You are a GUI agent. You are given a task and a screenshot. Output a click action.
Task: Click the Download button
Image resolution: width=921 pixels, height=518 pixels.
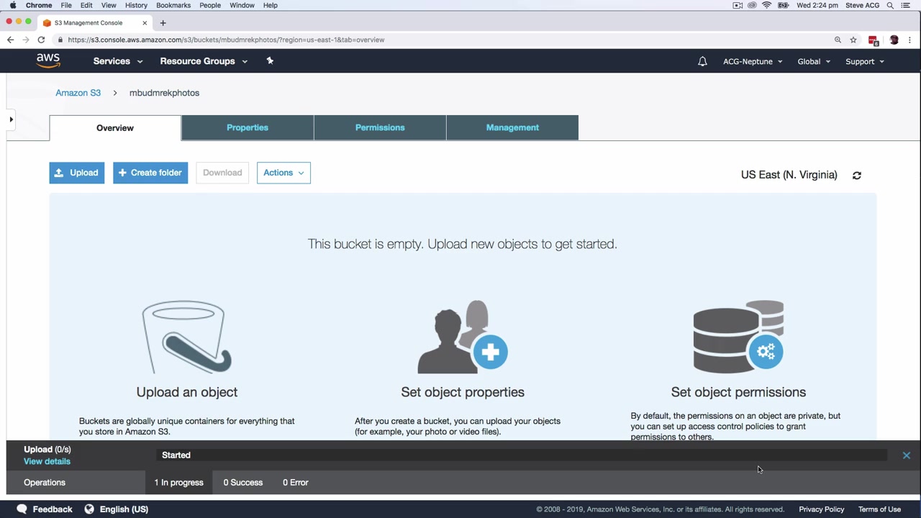click(x=222, y=173)
